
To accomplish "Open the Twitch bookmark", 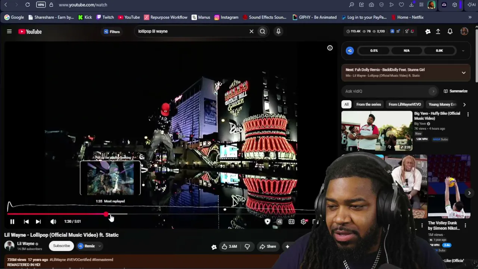I will click(x=105, y=17).
